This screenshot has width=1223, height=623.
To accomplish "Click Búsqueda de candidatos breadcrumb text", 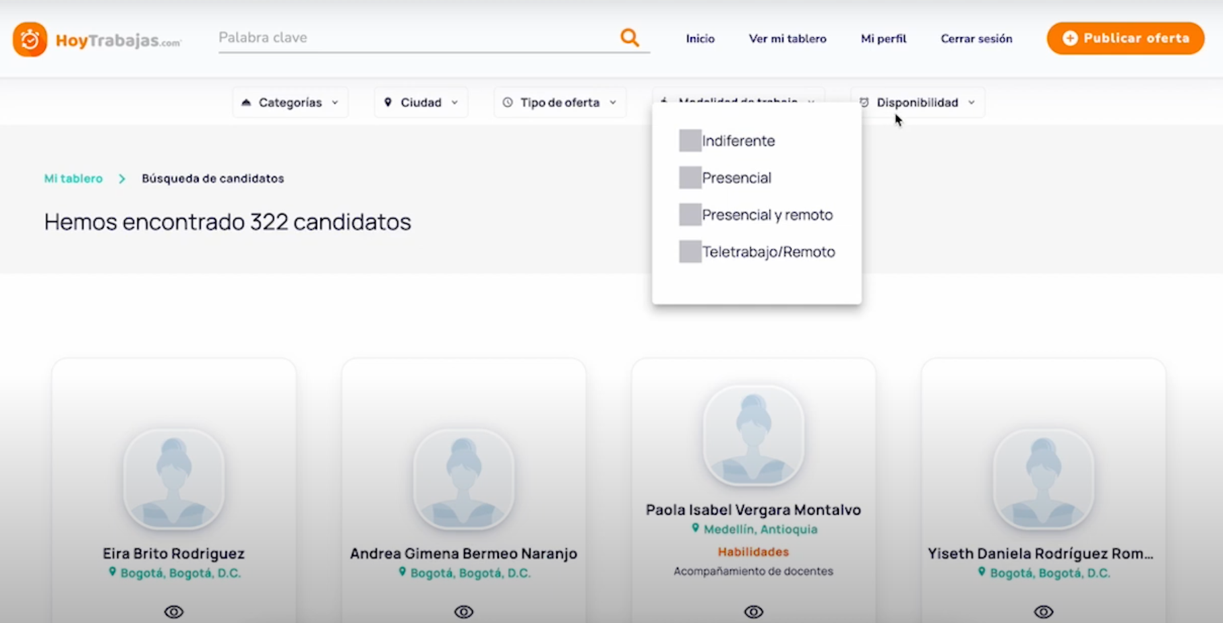I will [x=213, y=178].
